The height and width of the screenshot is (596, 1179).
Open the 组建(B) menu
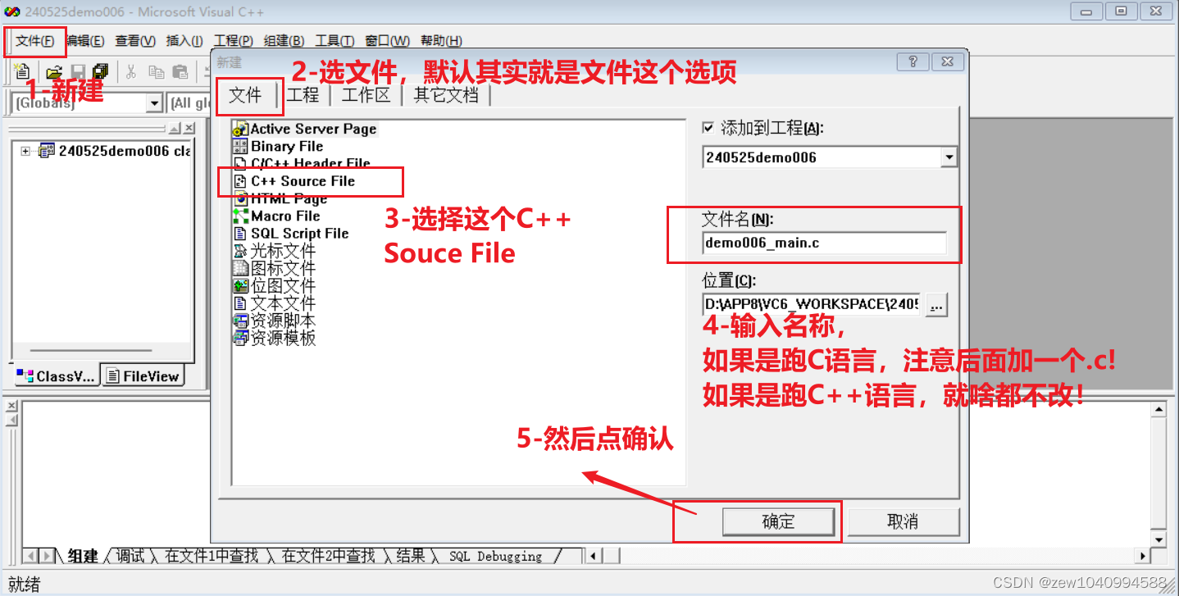284,41
